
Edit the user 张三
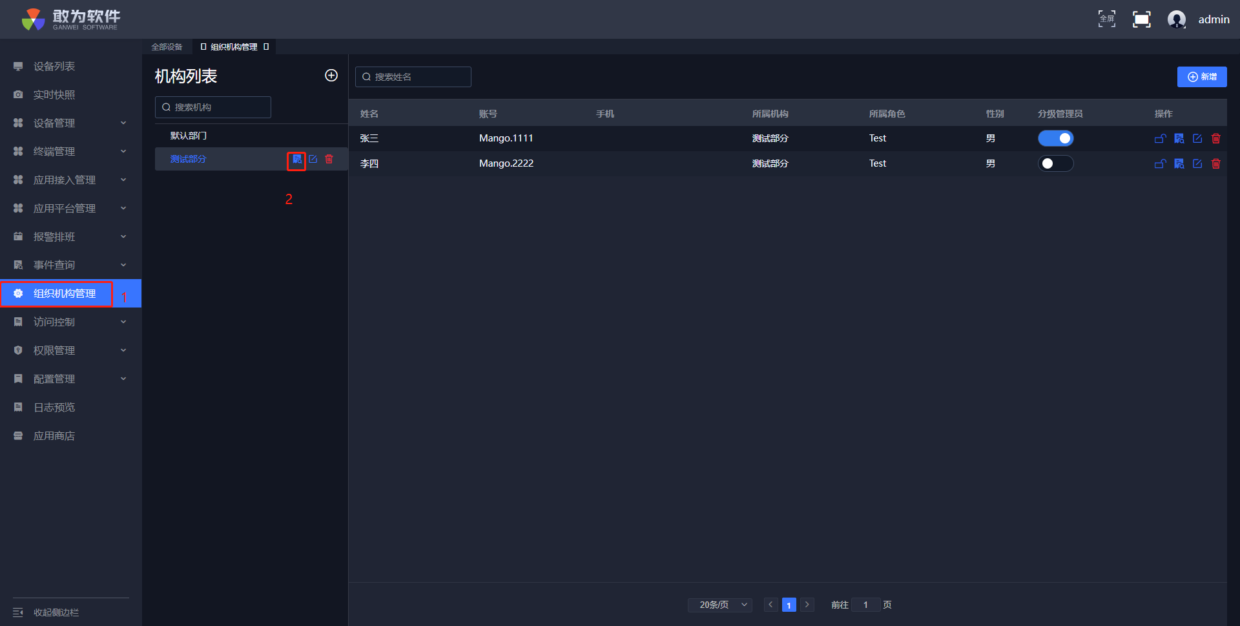1197,138
